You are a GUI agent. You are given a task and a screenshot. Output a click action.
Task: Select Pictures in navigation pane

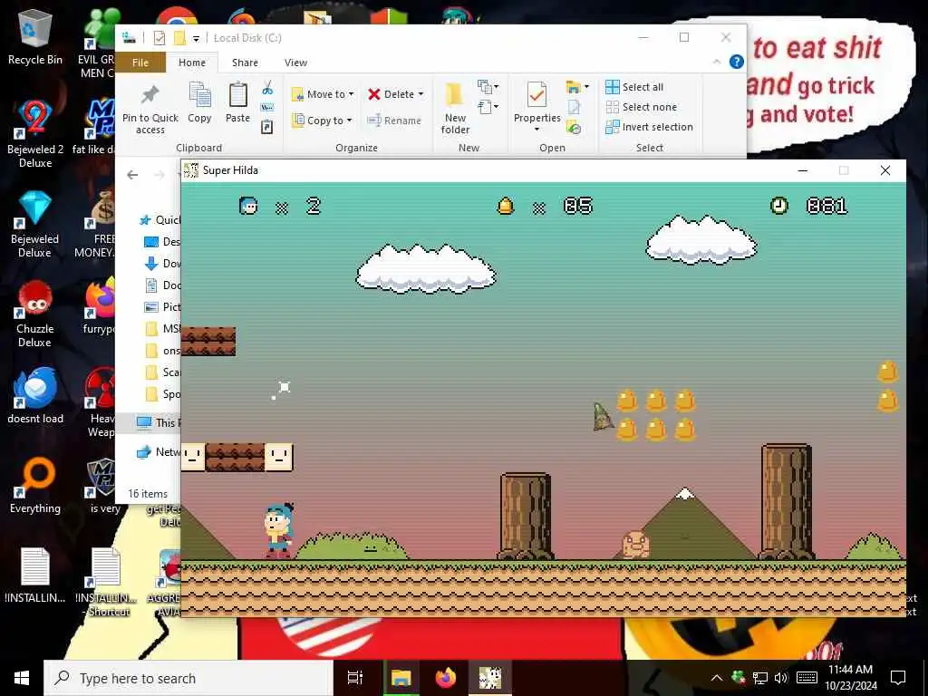click(163, 306)
